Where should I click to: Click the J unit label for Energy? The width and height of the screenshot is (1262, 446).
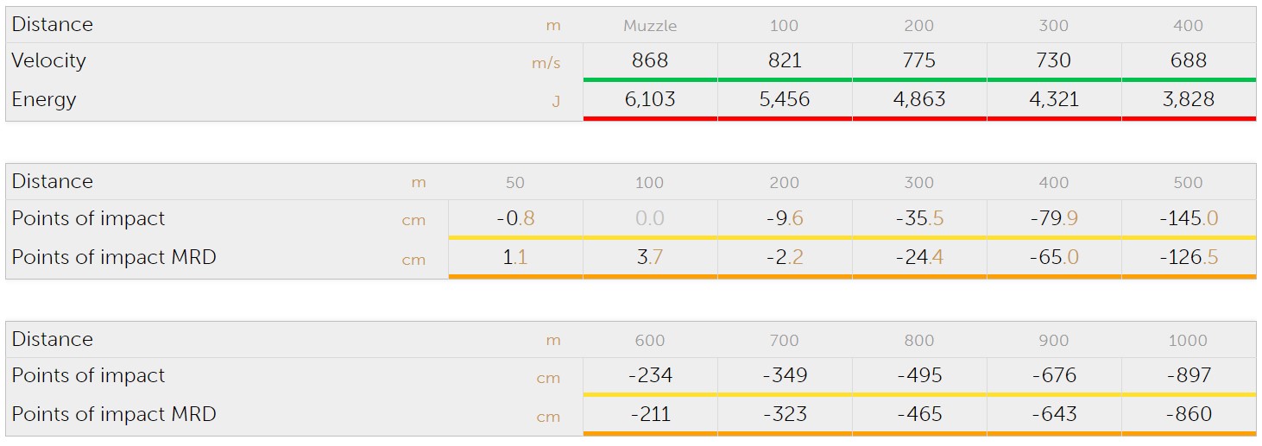[x=555, y=102]
